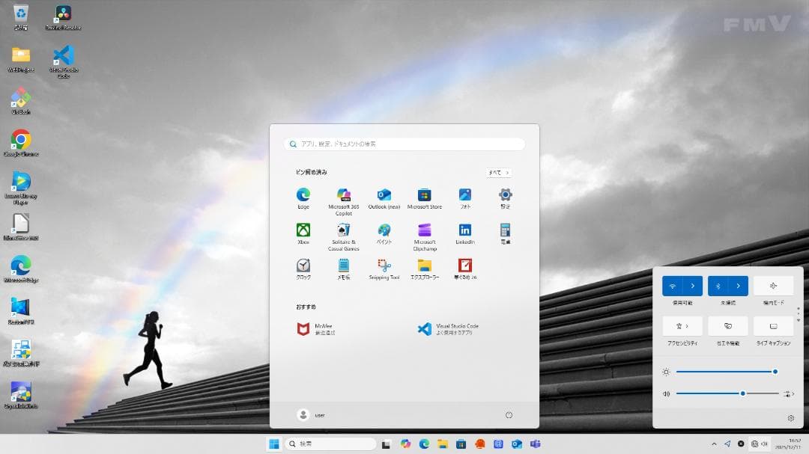Image resolution: width=809 pixels, height=454 pixels.
Task: Open the audio output device selector
Action: [x=786, y=393]
